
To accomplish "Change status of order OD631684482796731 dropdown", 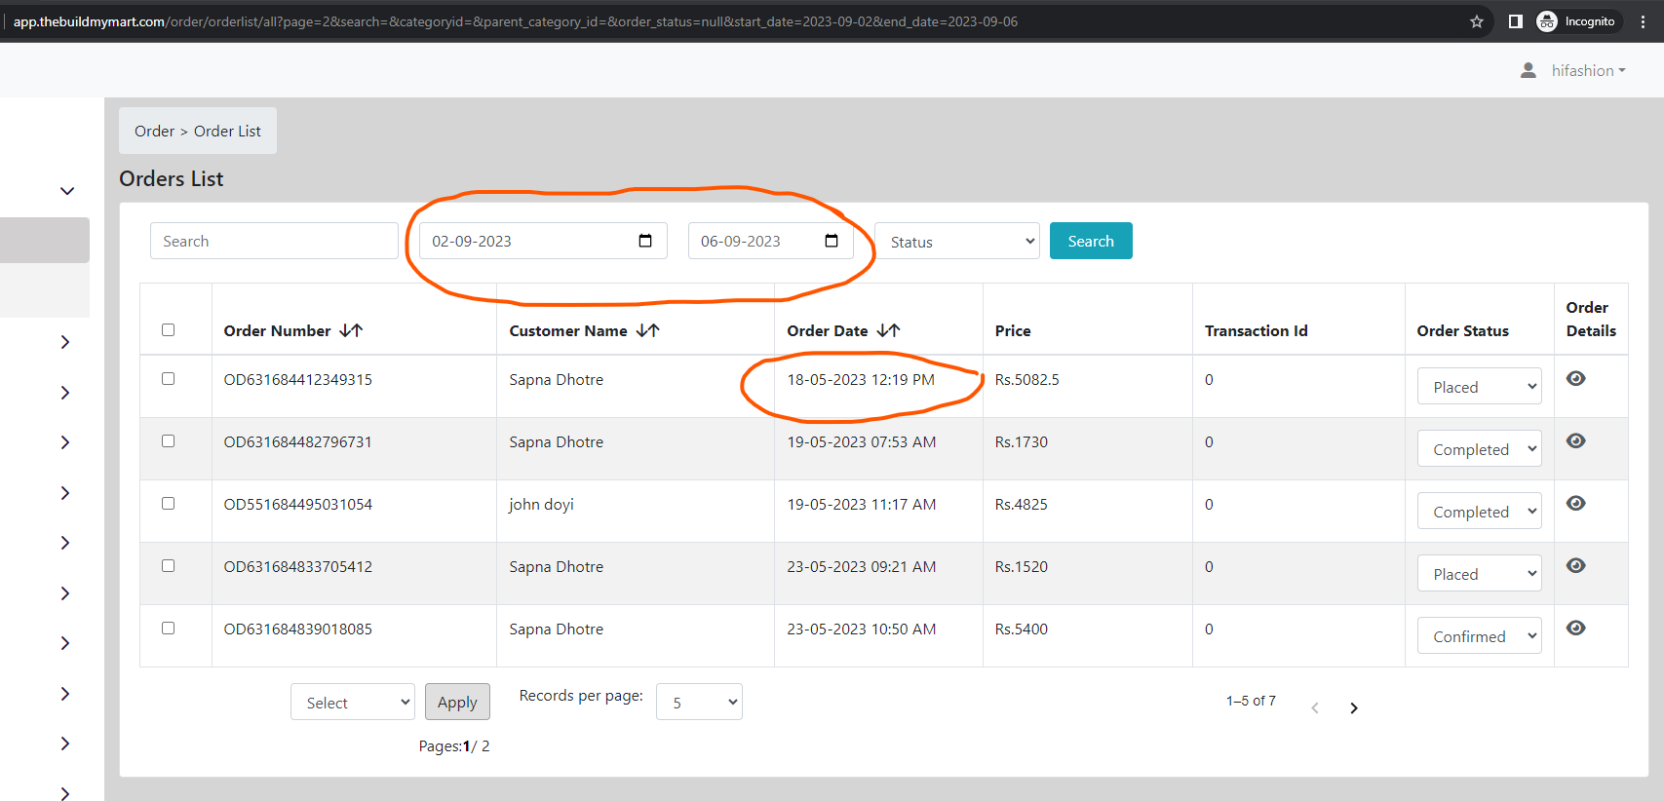I will click(1480, 449).
